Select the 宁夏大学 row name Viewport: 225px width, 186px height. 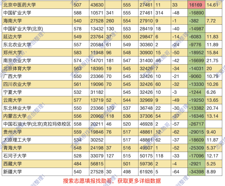click(x=37, y=92)
